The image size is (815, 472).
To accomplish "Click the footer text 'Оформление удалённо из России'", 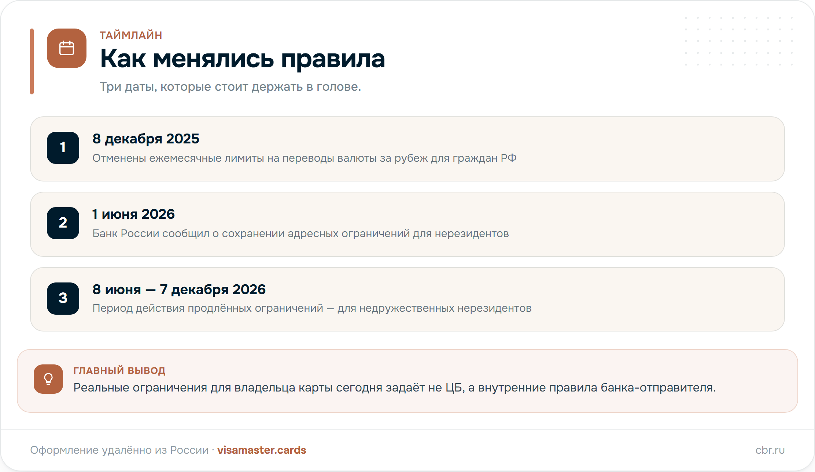I will (x=119, y=450).
